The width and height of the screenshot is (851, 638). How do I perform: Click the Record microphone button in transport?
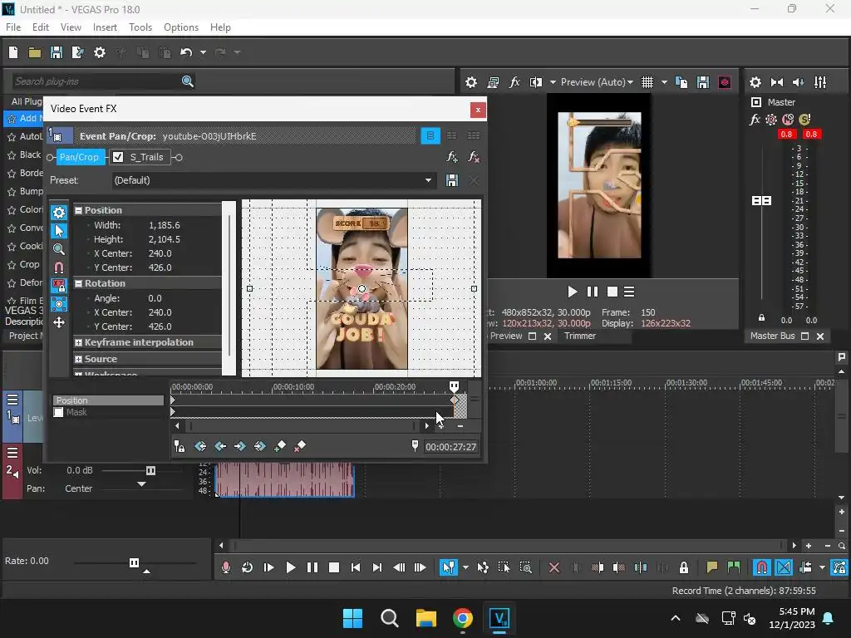click(225, 567)
